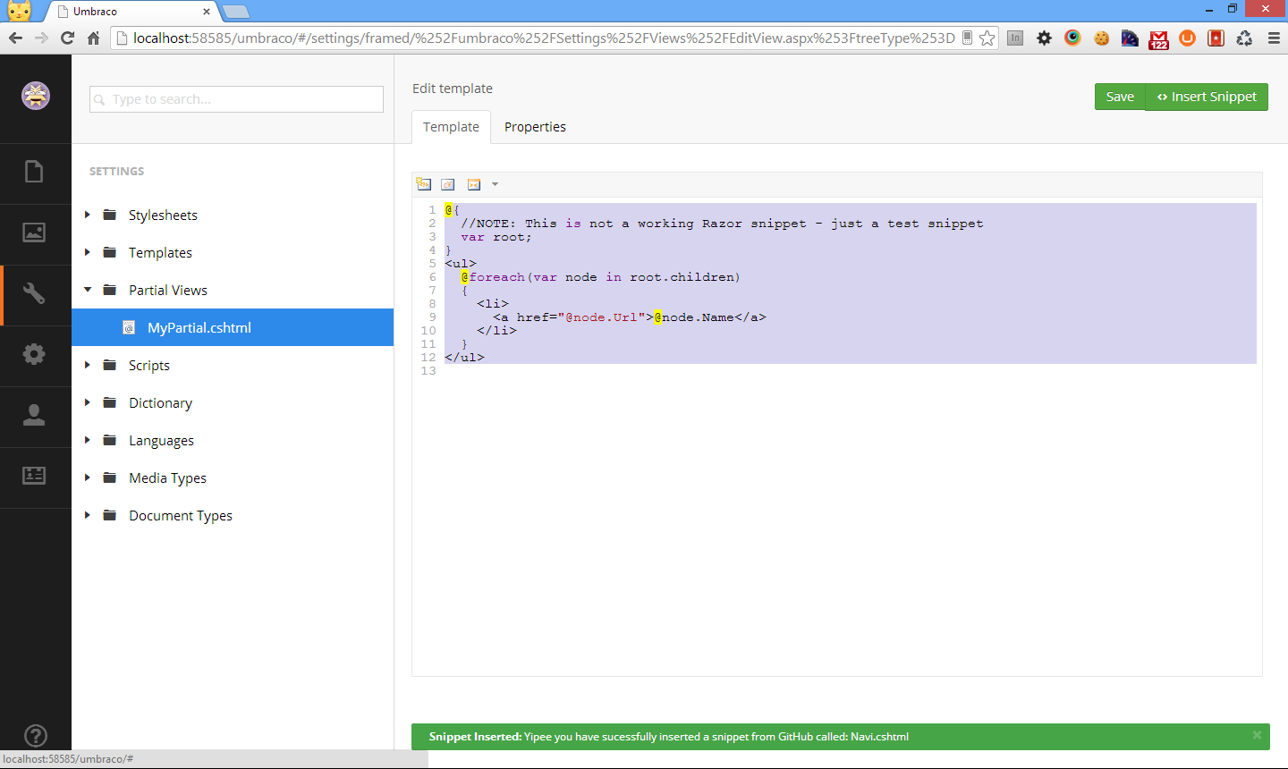Screen dimensions: 1288x769
Task: Click the Help question mark icon
Action: [36, 736]
